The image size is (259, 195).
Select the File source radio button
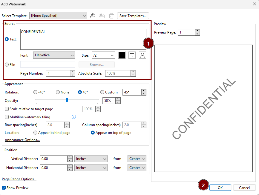tap(7, 65)
